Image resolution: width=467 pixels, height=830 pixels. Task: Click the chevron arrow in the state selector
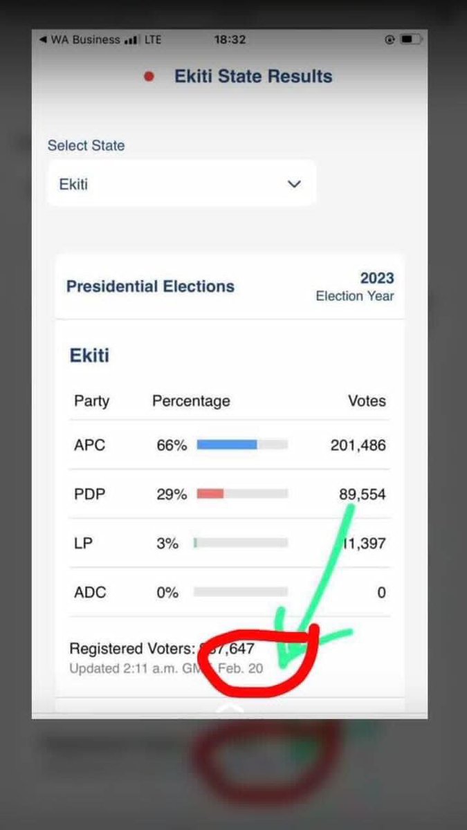click(x=295, y=184)
